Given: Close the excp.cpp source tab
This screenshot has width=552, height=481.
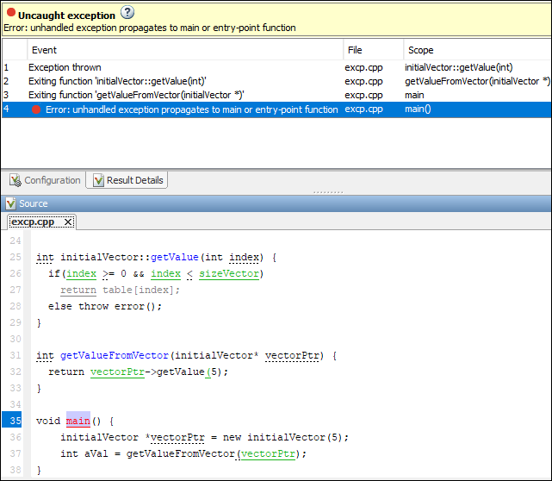Looking at the screenshot, I should [x=69, y=222].
